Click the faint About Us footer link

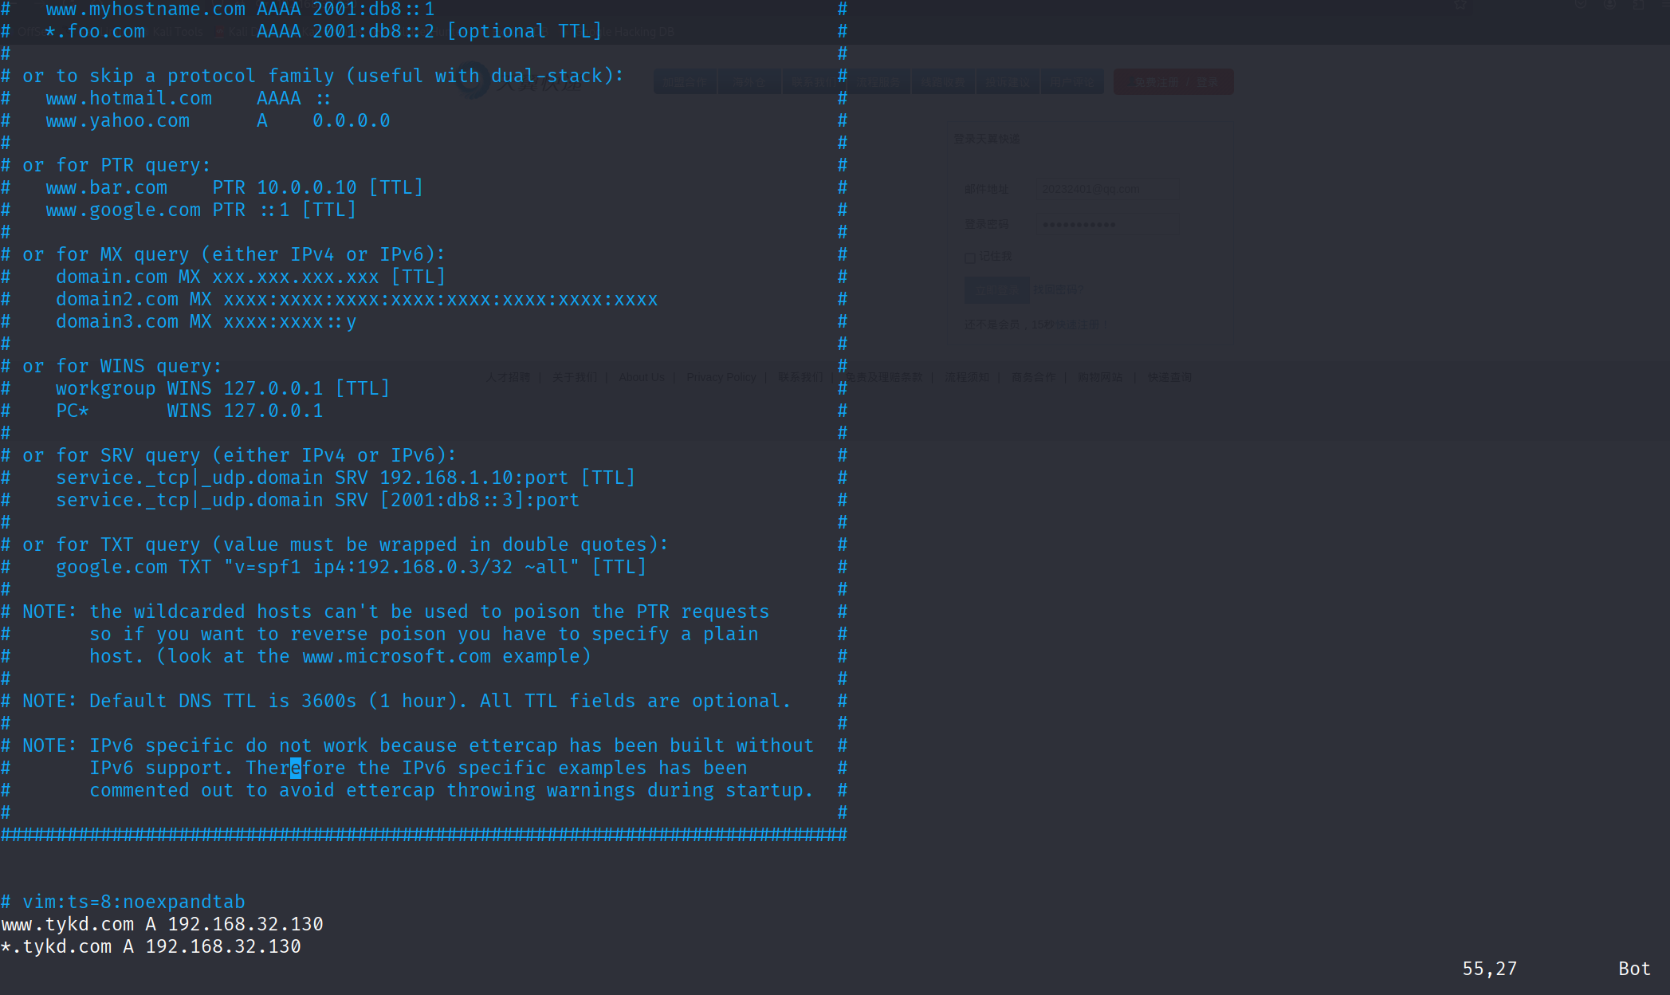(641, 377)
